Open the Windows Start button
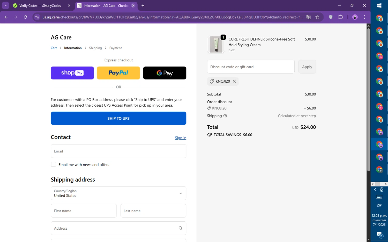 tap(379, 5)
